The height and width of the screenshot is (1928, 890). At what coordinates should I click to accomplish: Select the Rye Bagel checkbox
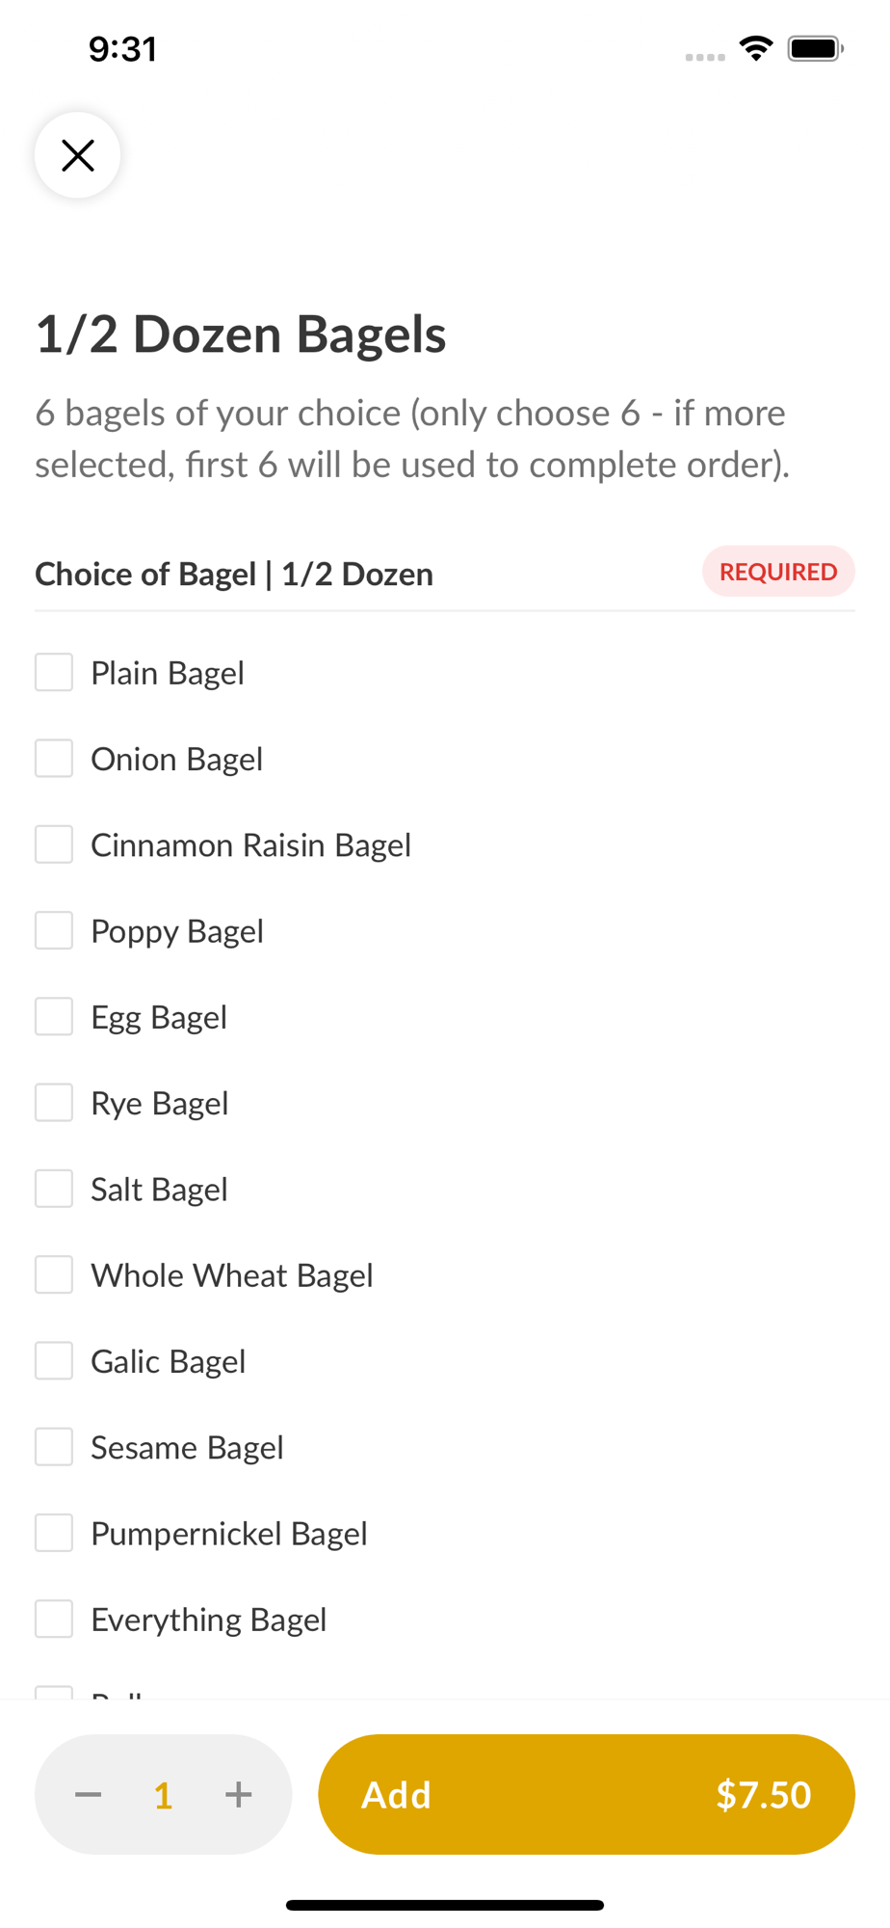click(54, 1103)
